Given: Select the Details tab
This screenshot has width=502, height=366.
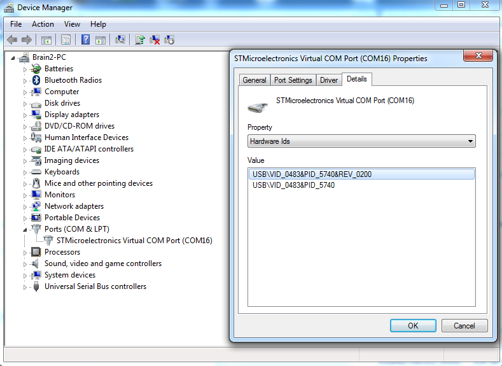Looking at the screenshot, I should tap(357, 79).
